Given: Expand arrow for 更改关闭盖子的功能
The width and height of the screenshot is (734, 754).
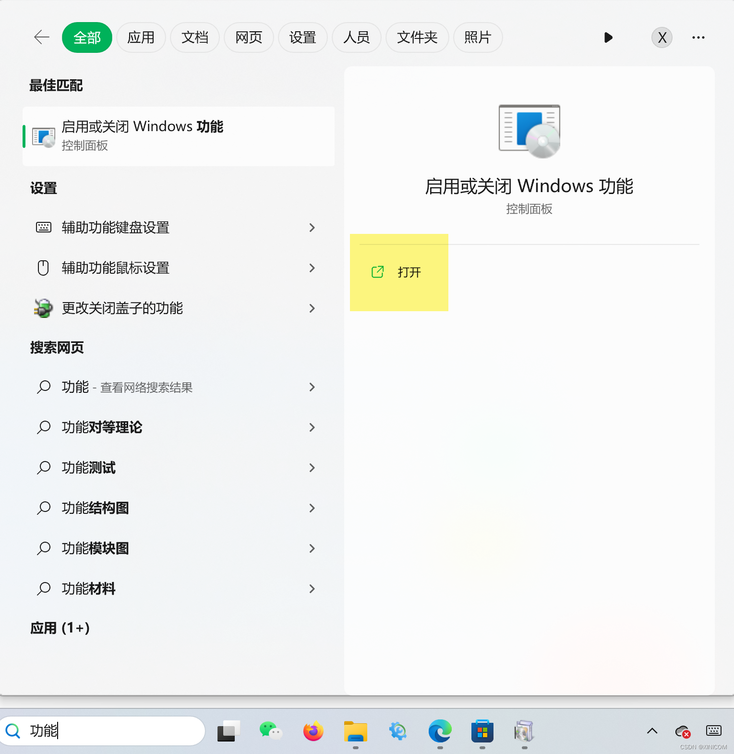Looking at the screenshot, I should pos(312,308).
